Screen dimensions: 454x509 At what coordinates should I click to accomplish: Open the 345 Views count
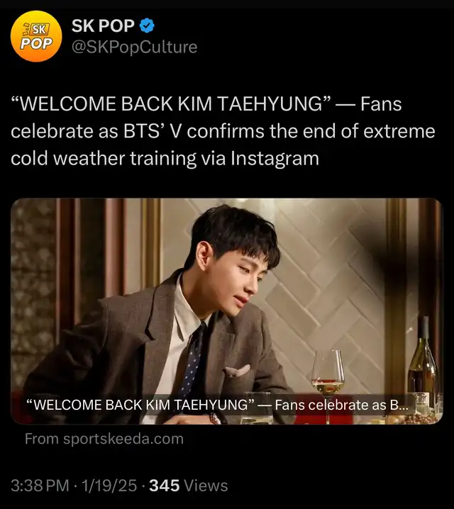(x=189, y=486)
